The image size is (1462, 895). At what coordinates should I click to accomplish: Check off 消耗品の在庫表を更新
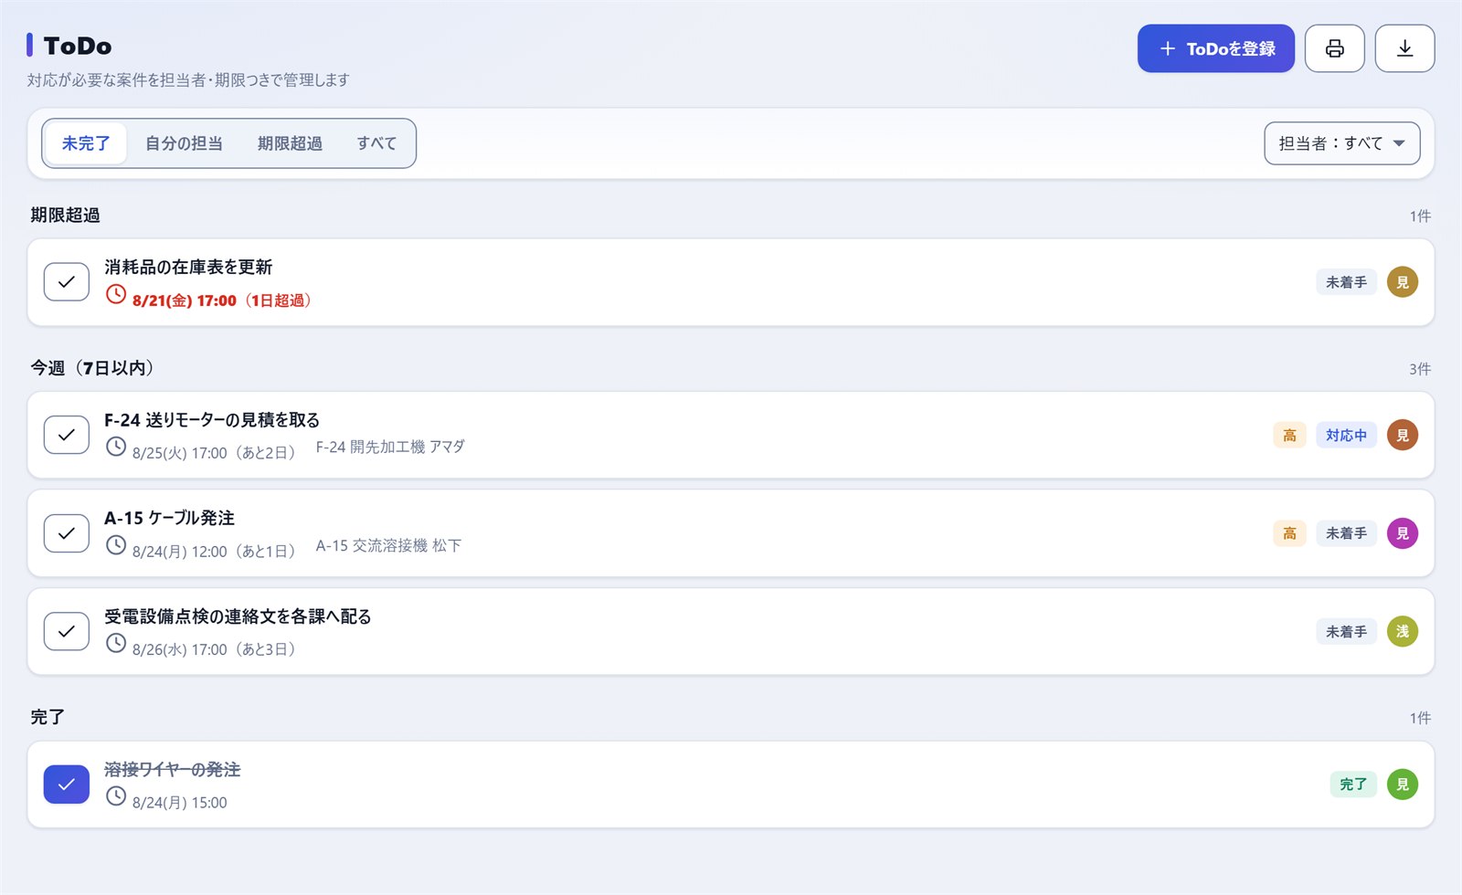pos(67,282)
